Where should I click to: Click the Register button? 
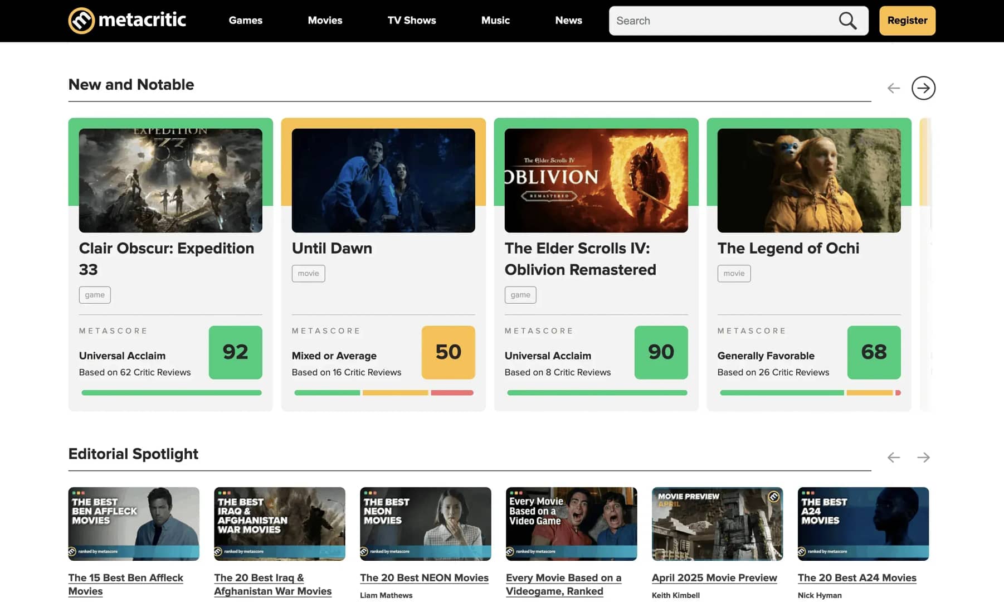tap(907, 21)
